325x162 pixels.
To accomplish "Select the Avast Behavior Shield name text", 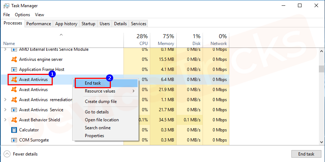I will (39, 120).
